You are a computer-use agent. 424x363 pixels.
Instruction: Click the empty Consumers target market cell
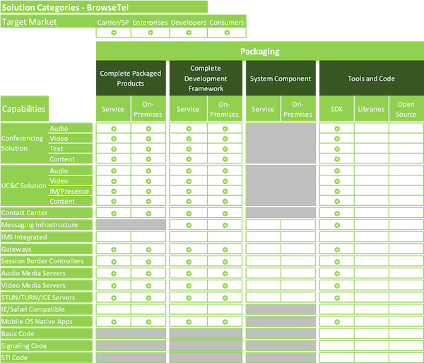(228, 33)
